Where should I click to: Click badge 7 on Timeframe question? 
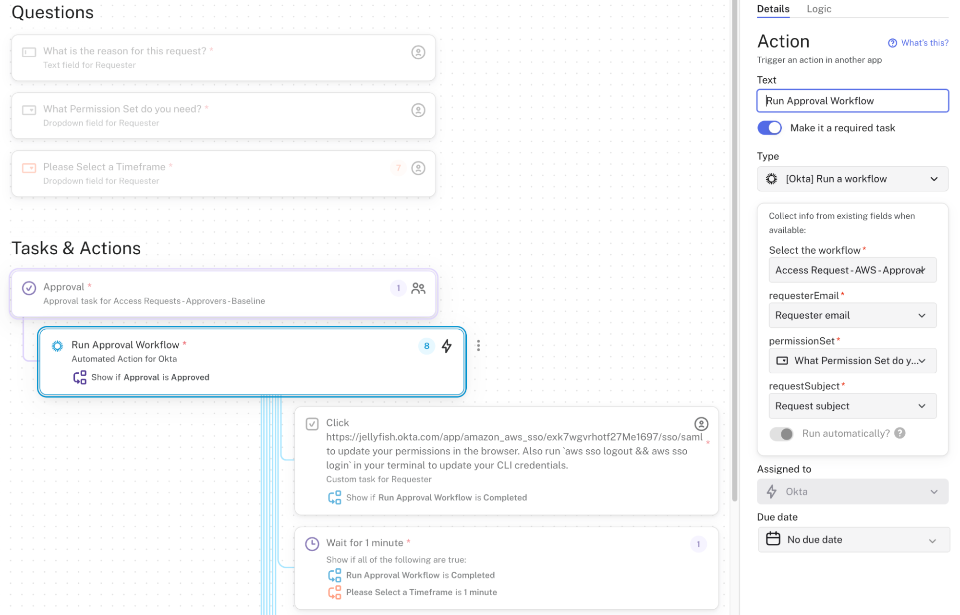pos(398,168)
